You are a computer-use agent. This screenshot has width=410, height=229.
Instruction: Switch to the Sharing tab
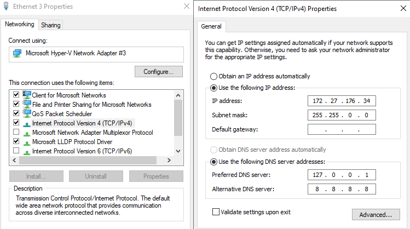tap(50, 25)
